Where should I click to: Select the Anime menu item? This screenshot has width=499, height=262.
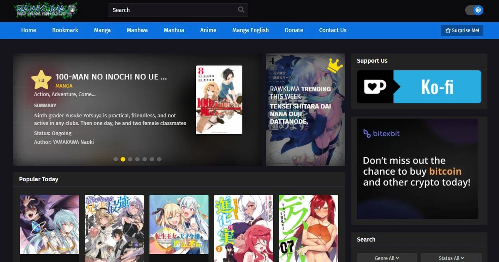pos(208,30)
